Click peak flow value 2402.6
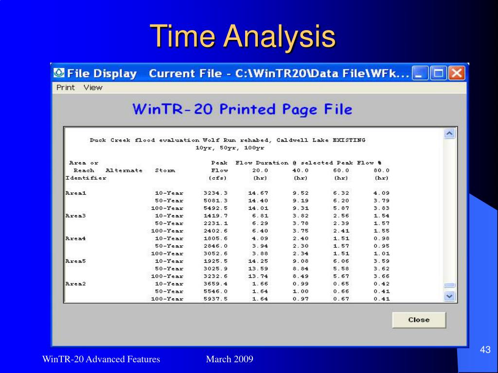Image resolution: width=498 pixels, height=373 pixels. [x=215, y=231]
